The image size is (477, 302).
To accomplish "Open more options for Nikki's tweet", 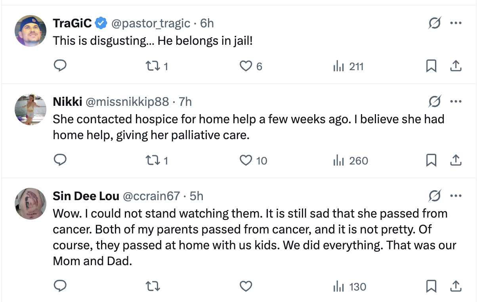I will (x=456, y=102).
